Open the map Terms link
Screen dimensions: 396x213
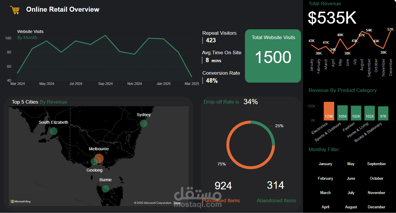click(177, 202)
